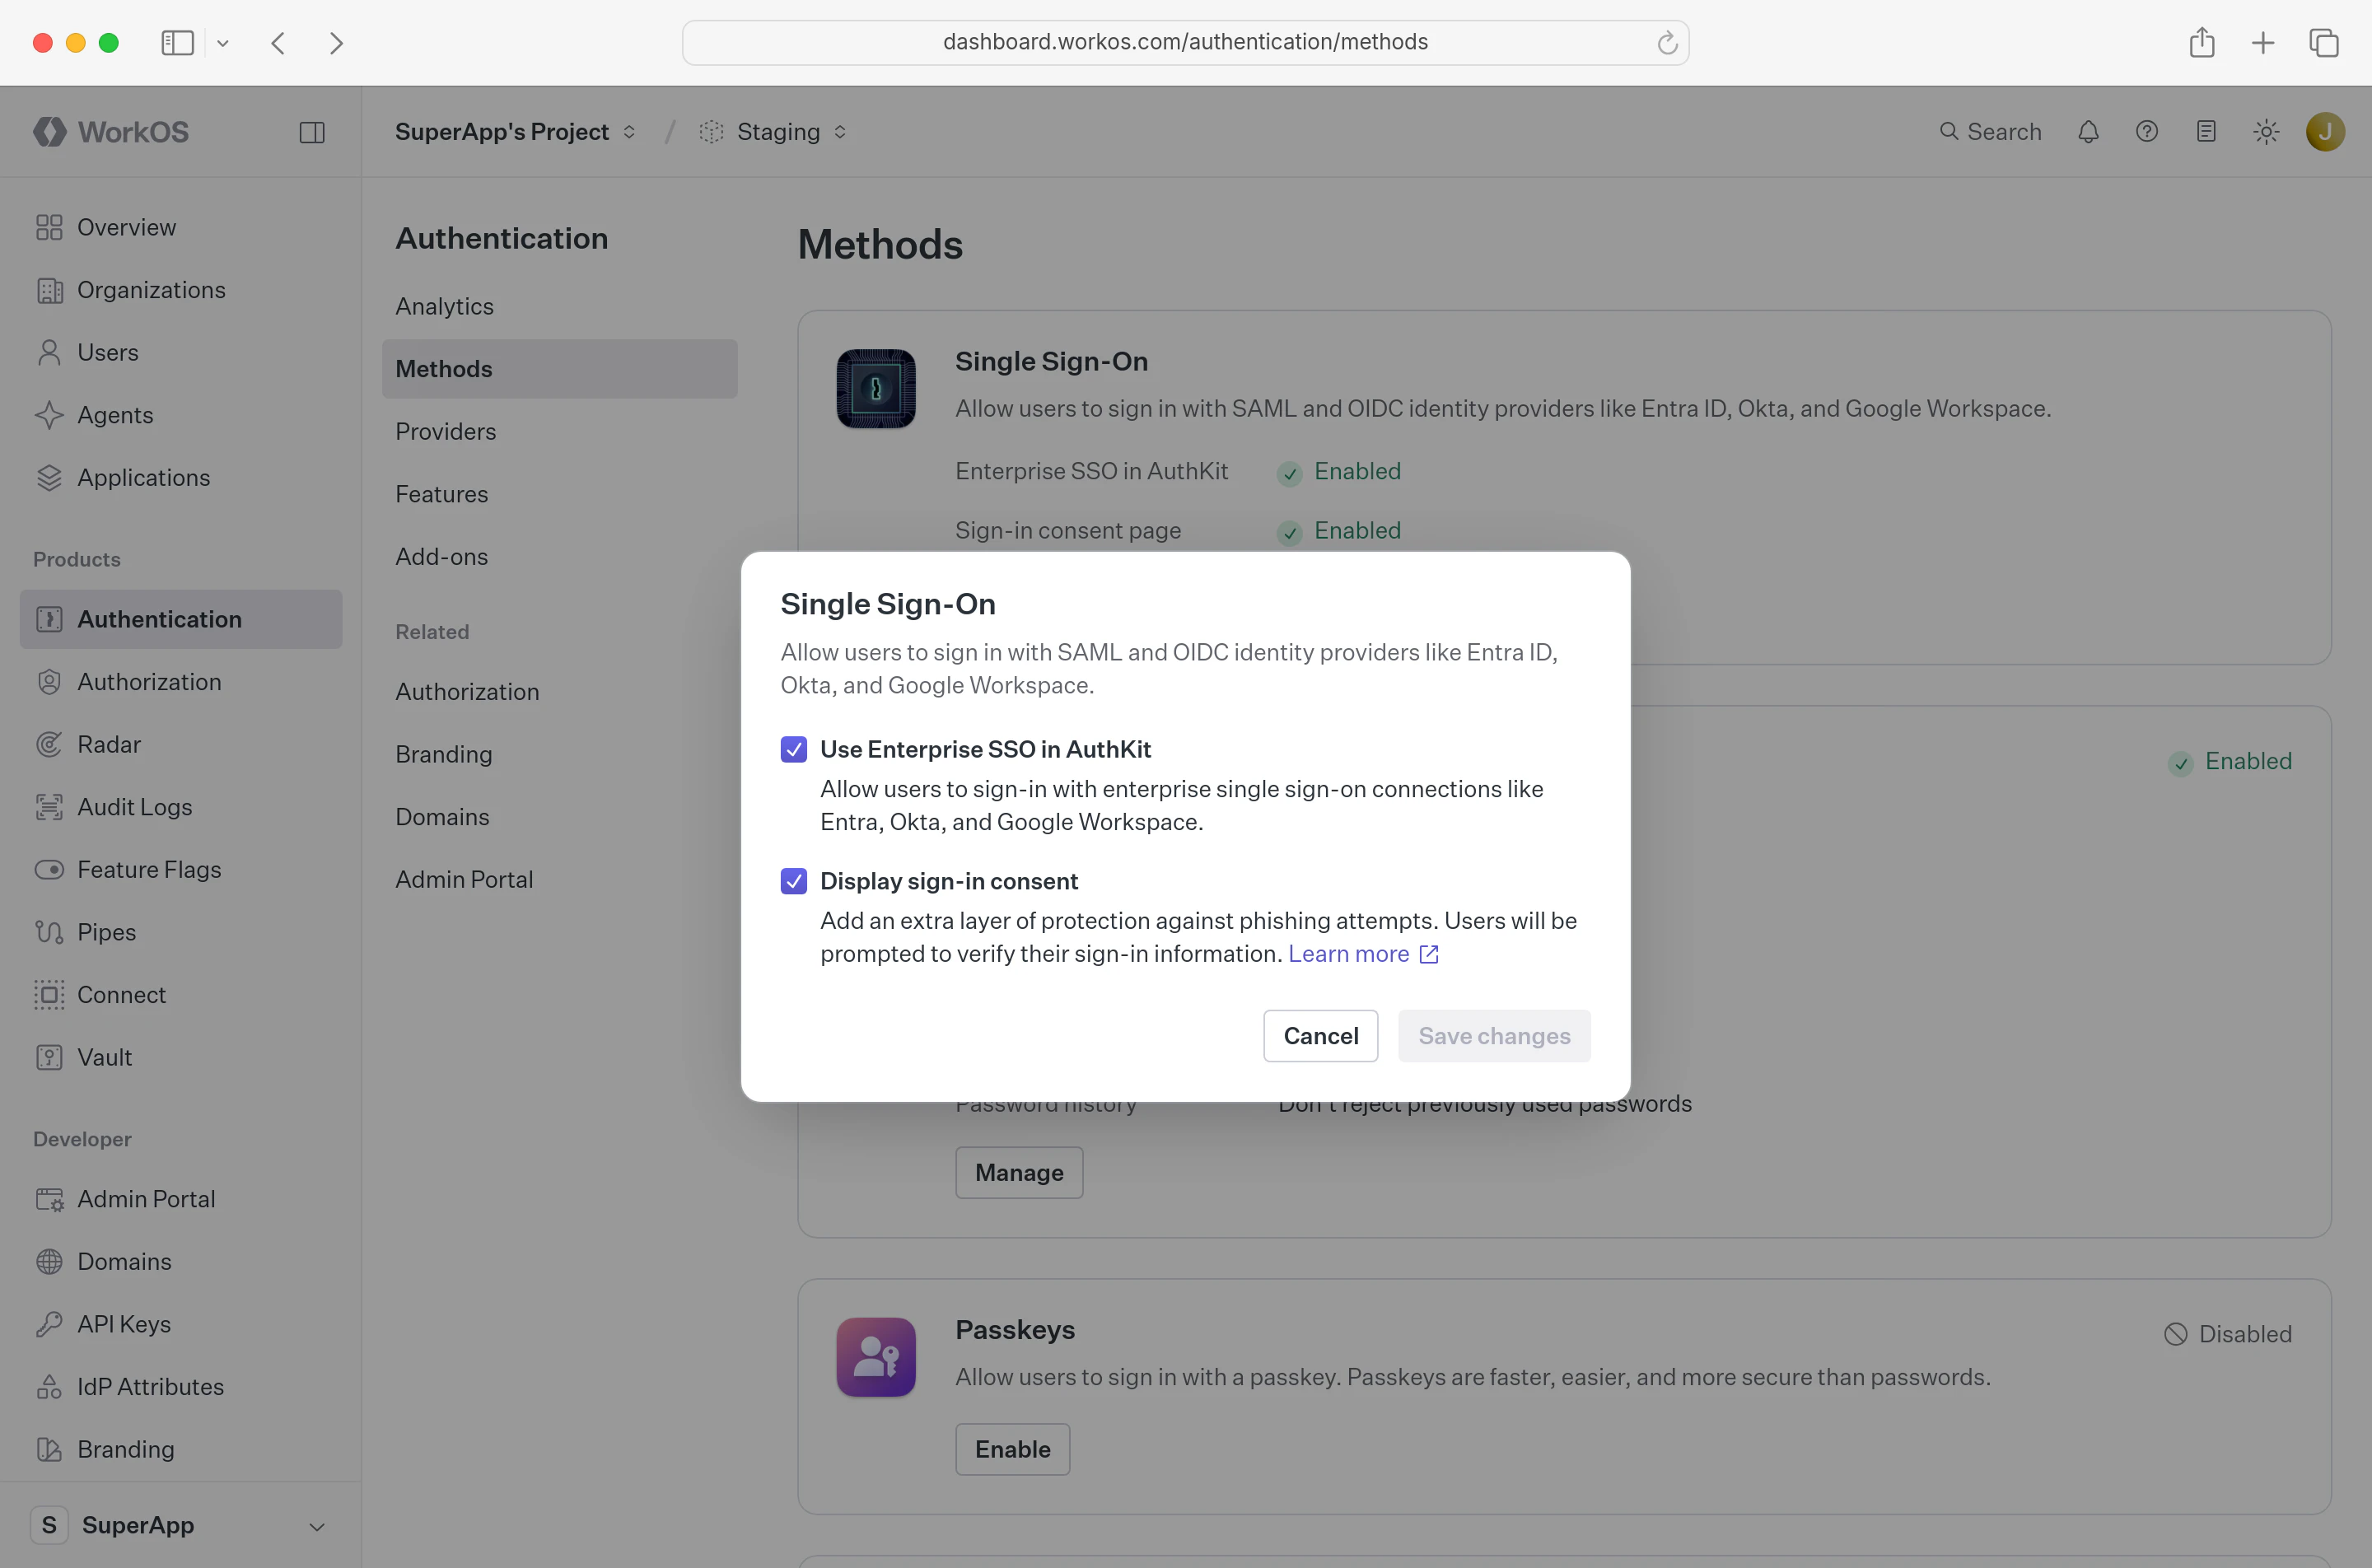Show Safari tab overview
Image resolution: width=2372 pixels, height=1568 pixels.
point(2324,43)
